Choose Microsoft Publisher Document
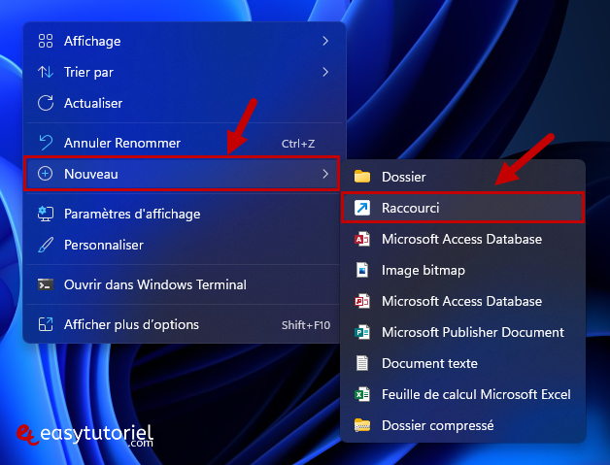 click(463, 332)
